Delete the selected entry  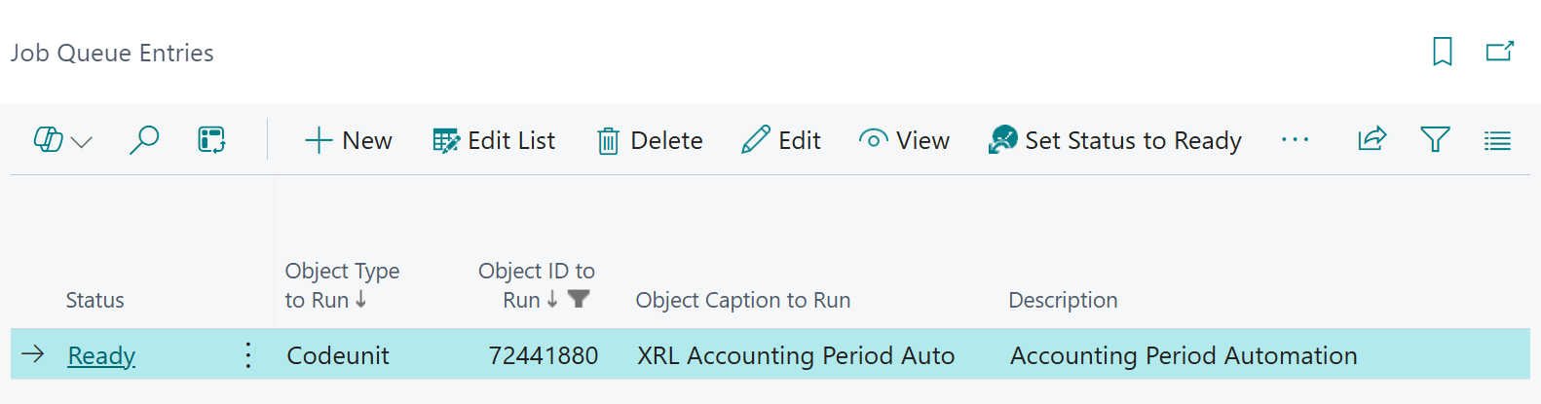pos(650,140)
